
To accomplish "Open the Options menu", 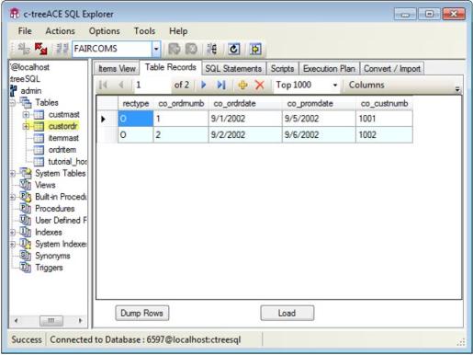I will coord(105,31).
